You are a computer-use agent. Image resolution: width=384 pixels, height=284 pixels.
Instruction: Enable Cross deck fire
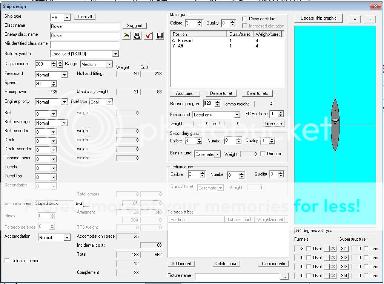pyautogui.click(x=244, y=19)
